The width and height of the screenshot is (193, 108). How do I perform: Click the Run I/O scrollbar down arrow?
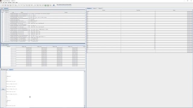coord(84,107)
